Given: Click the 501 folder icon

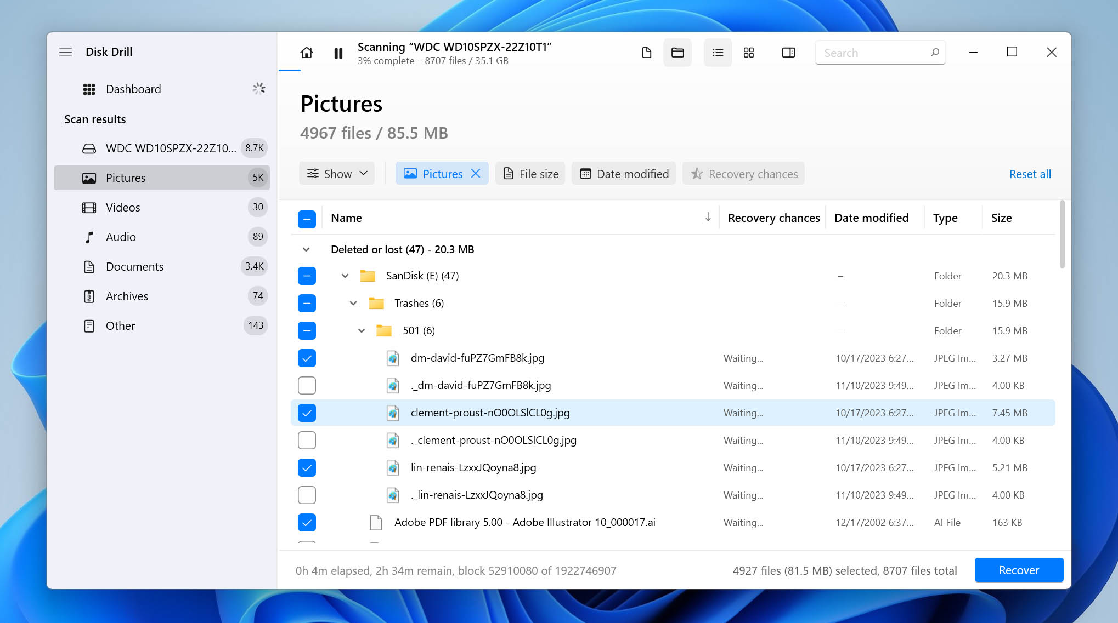Looking at the screenshot, I should point(384,330).
